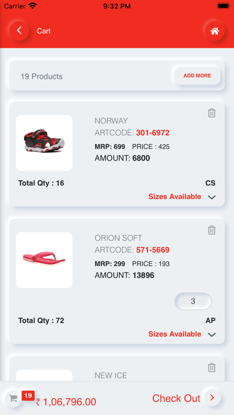The height and width of the screenshot is (415, 234).
Task: Expand Sizes Available chevron for NORWAY
Action: click(212, 197)
